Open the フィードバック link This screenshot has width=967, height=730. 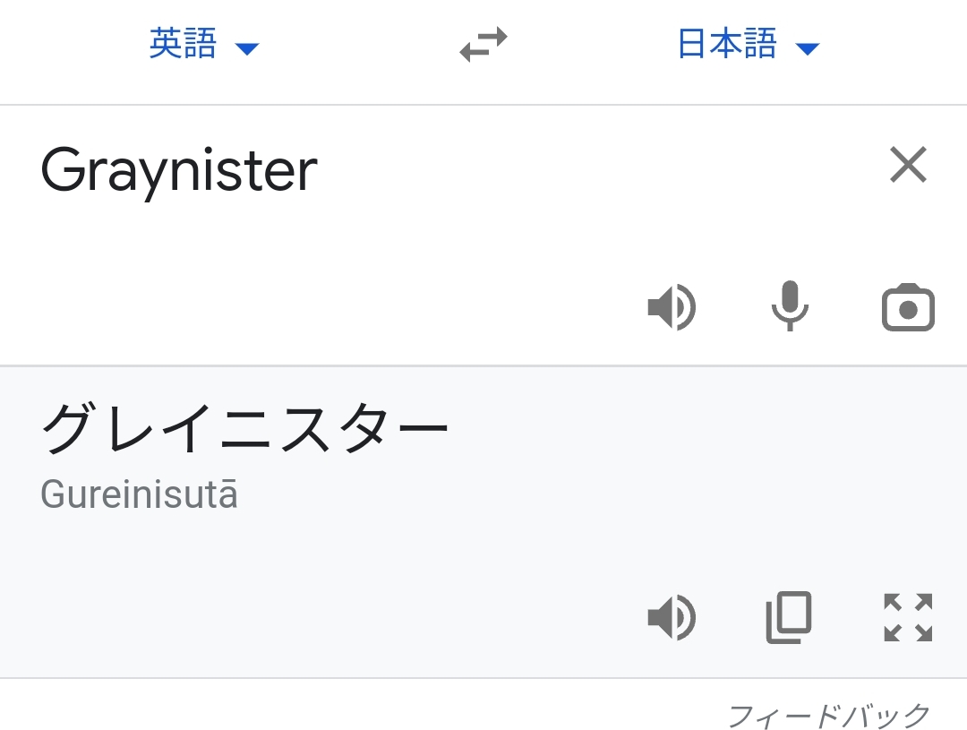829,716
